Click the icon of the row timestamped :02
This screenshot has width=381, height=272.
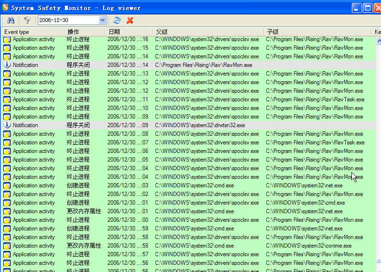(x=7, y=194)
